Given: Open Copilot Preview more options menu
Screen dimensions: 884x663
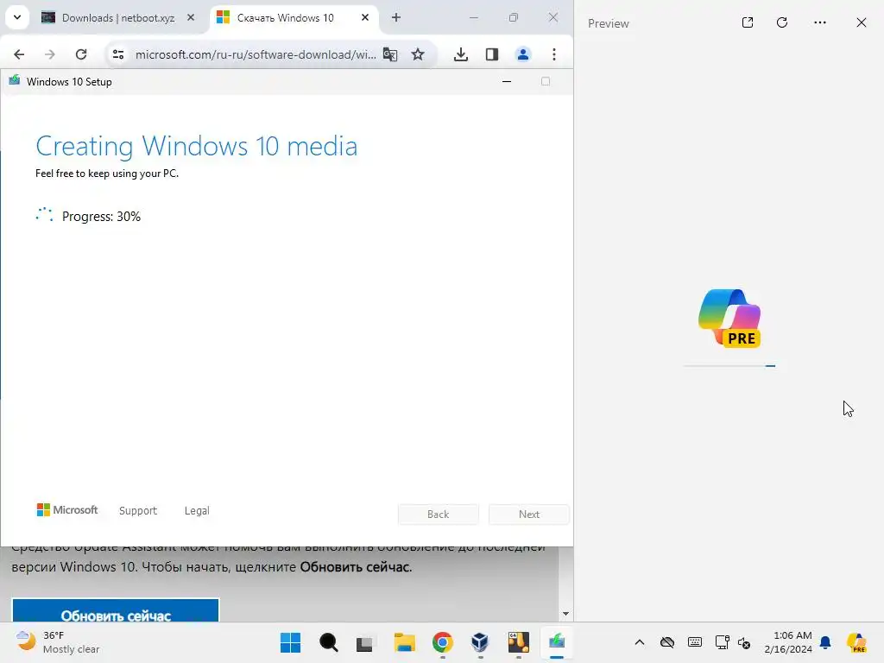Looking at the screenshot, I should [820, 22].
